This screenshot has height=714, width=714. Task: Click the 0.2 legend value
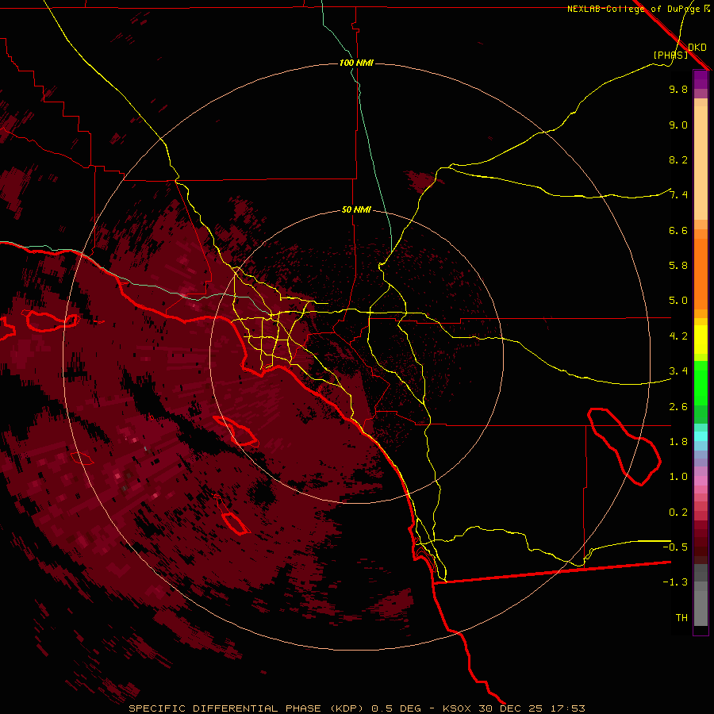click(678, 512)
